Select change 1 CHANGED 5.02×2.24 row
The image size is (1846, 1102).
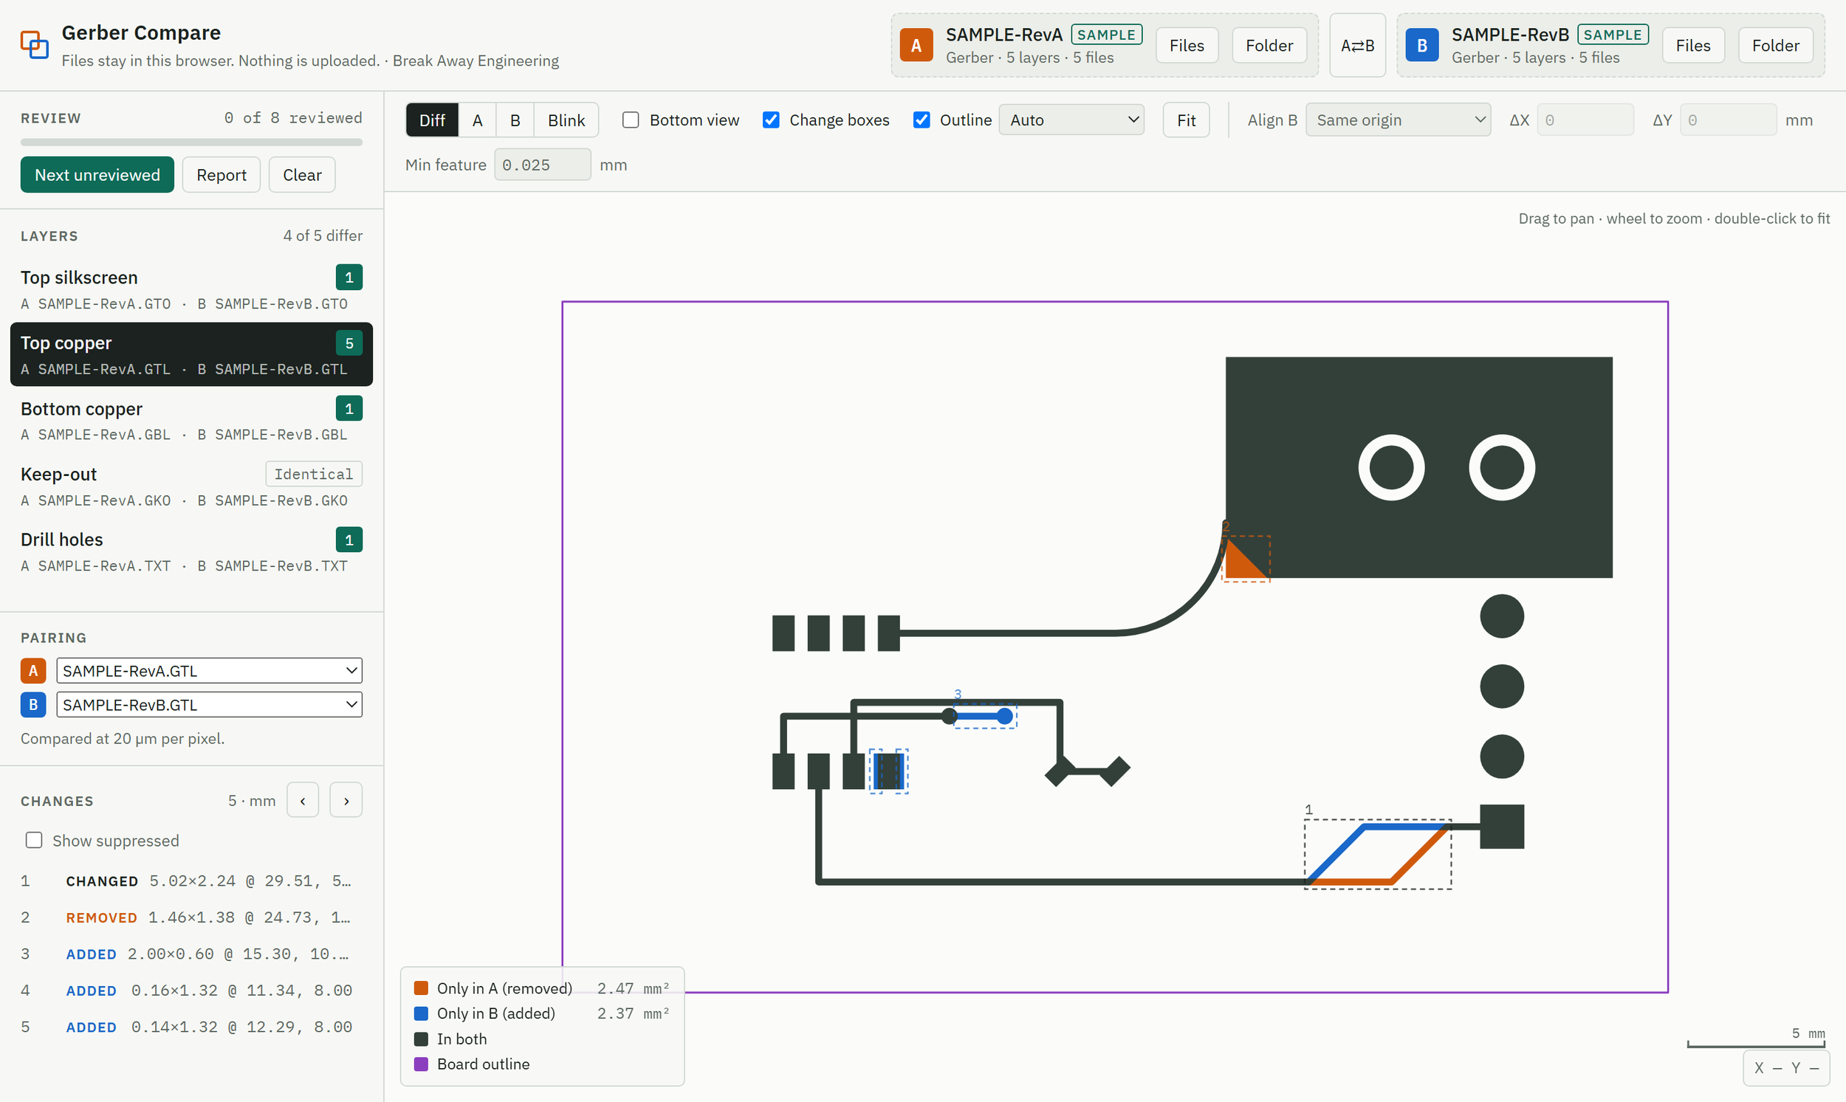192,881
